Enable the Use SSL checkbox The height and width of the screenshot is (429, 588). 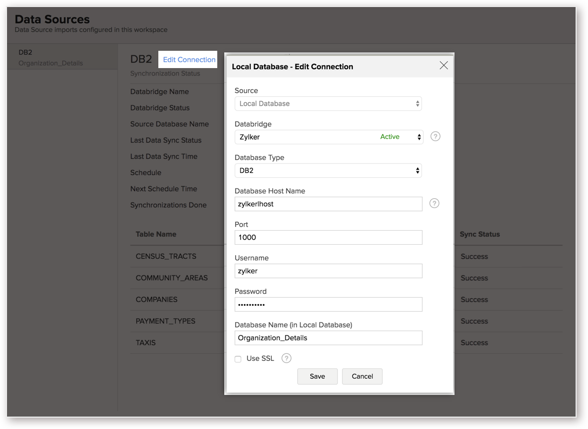[x=238, y=359]
